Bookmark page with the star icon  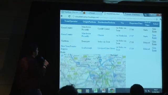157,19
